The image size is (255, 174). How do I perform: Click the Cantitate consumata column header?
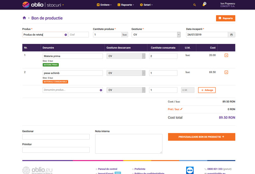pos(163,48)
